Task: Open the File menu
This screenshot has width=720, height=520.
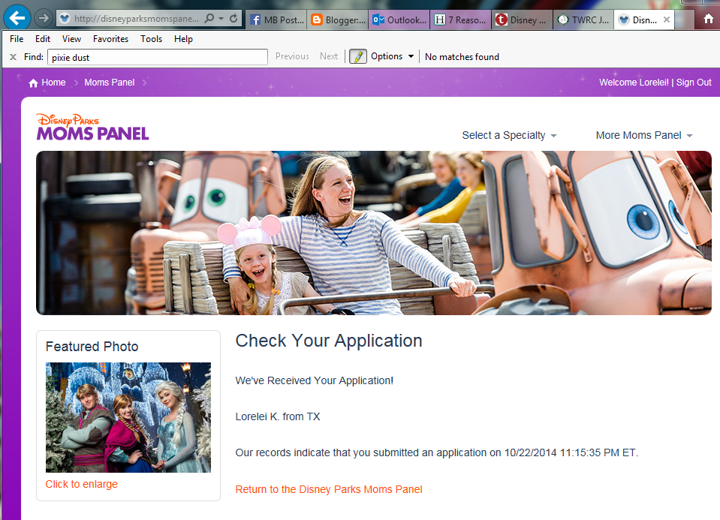Action: click(x=17, y=39)
